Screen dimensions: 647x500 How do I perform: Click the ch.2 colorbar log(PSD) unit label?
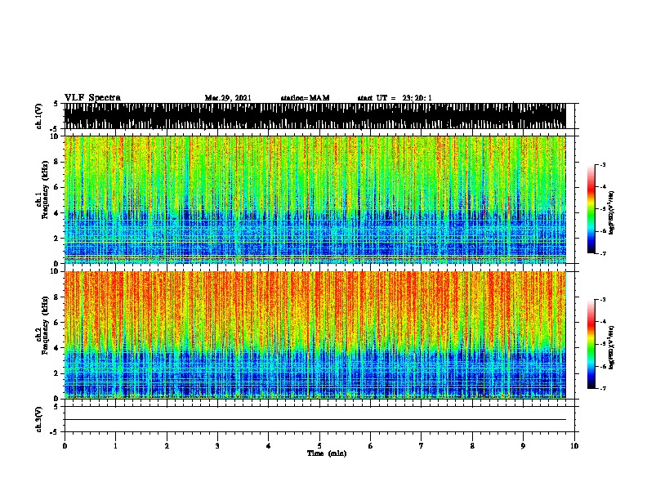pyautogui.click(x=612, y=347)
